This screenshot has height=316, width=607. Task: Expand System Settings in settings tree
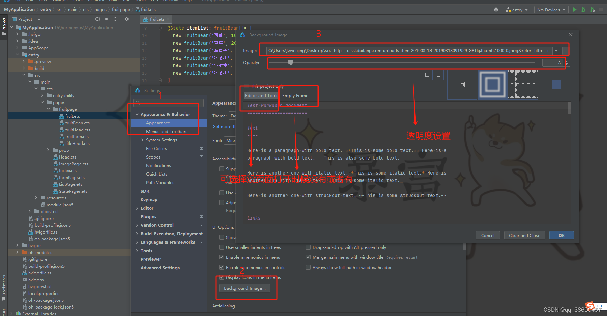point(142,140)
